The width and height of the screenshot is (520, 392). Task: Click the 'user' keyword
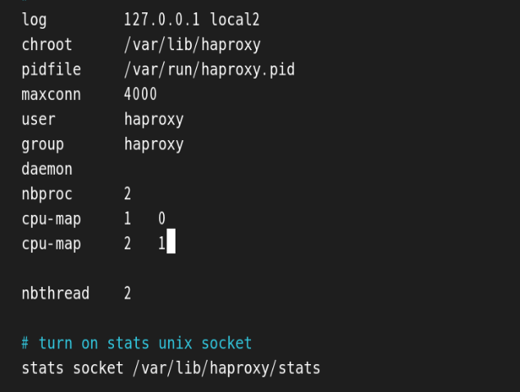coord(39,120)
